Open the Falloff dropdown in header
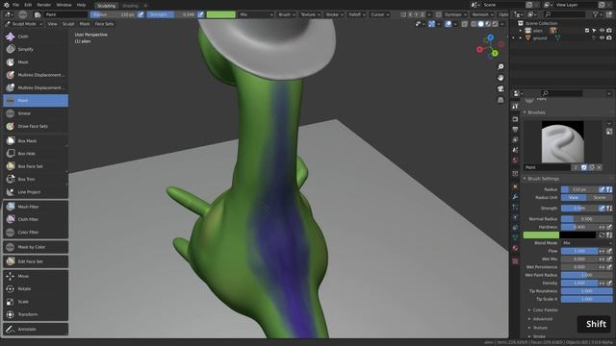Viewport: 616px width, 346px height. pyautogui.click(x=357, y=14)
